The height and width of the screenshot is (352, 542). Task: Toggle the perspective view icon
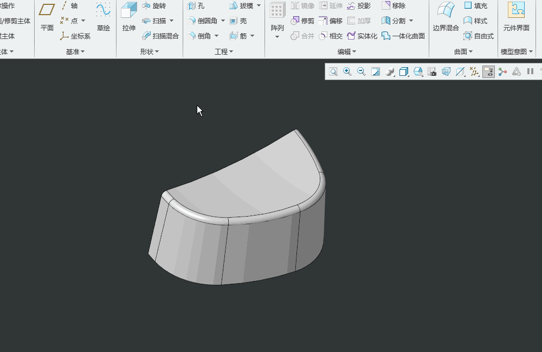[446, 71]
